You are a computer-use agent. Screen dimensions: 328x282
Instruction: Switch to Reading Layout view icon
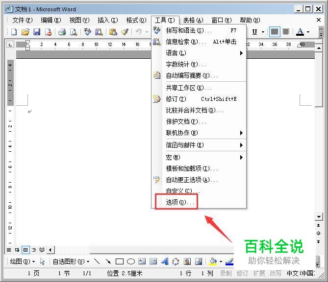click(42, 250)
